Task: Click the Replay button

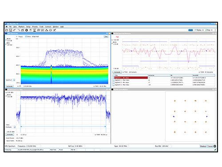Action: pyautogui.click(x=198, y=30)
